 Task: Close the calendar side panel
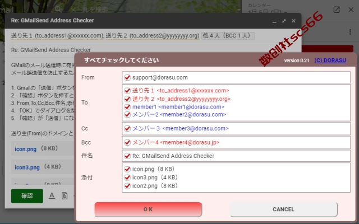tap(351, 10)
